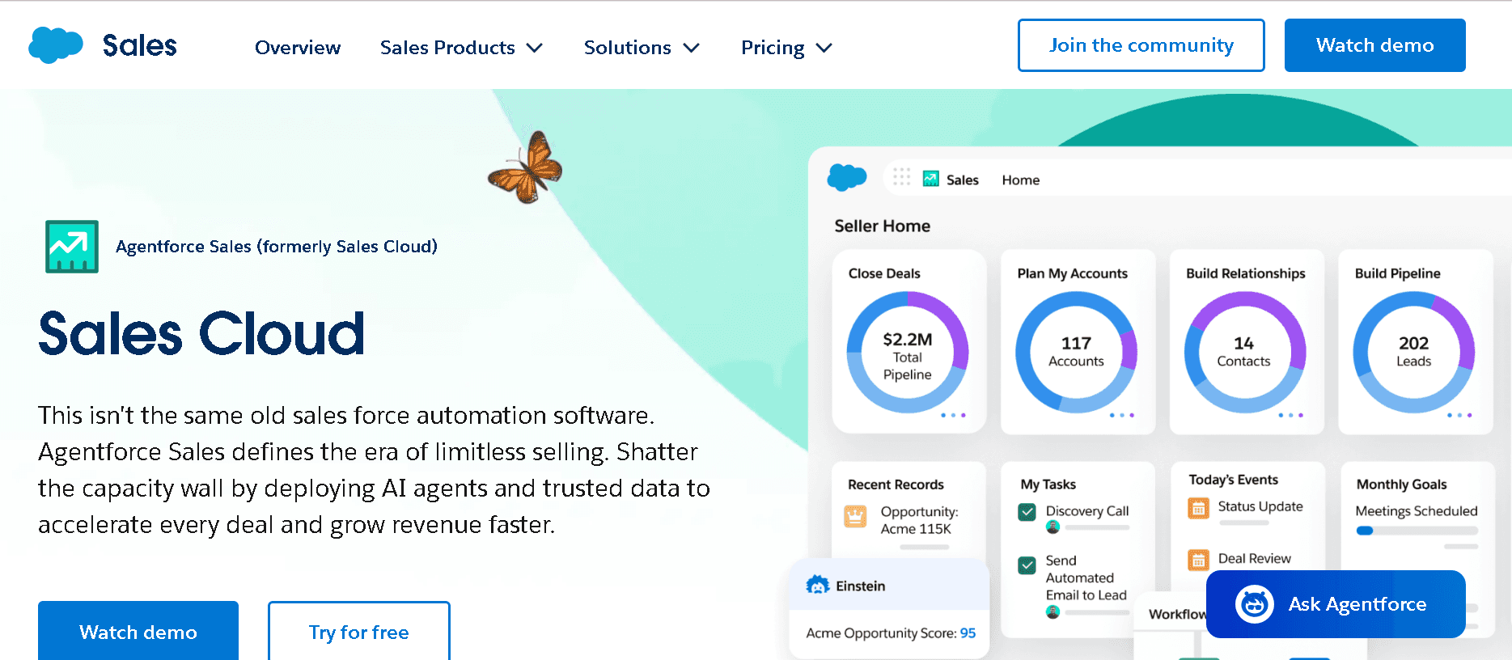This screenshot has height=660, width=1512.
Task: Click the Meetings Scheduled progress bar
Action: click(1417, 531)
